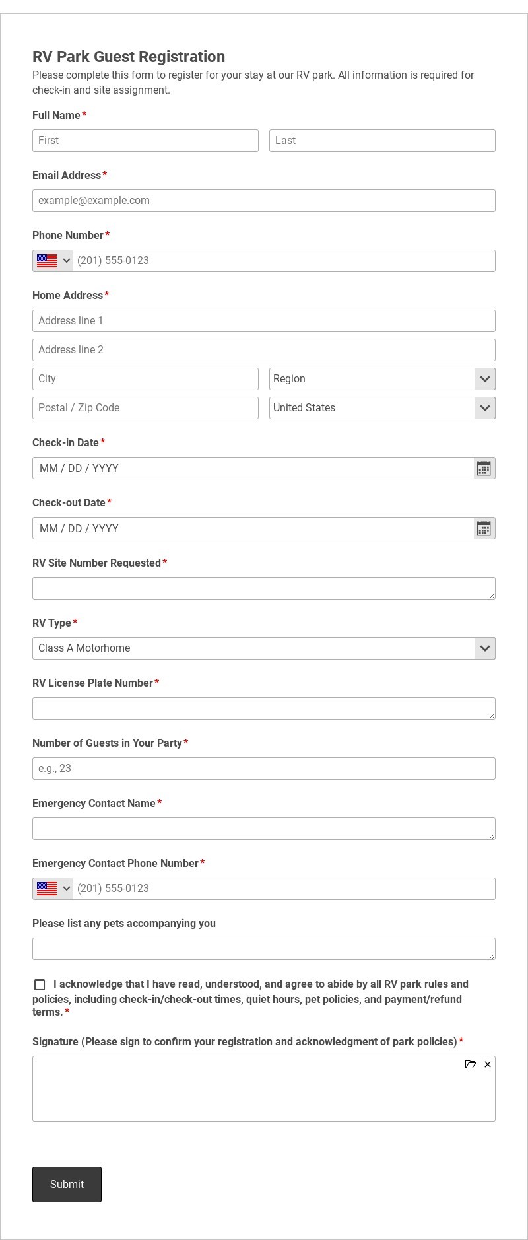Tick the park rules acknowledgment checkbox
This screenshot has height=1240, width=528.
tap(40, 984)
